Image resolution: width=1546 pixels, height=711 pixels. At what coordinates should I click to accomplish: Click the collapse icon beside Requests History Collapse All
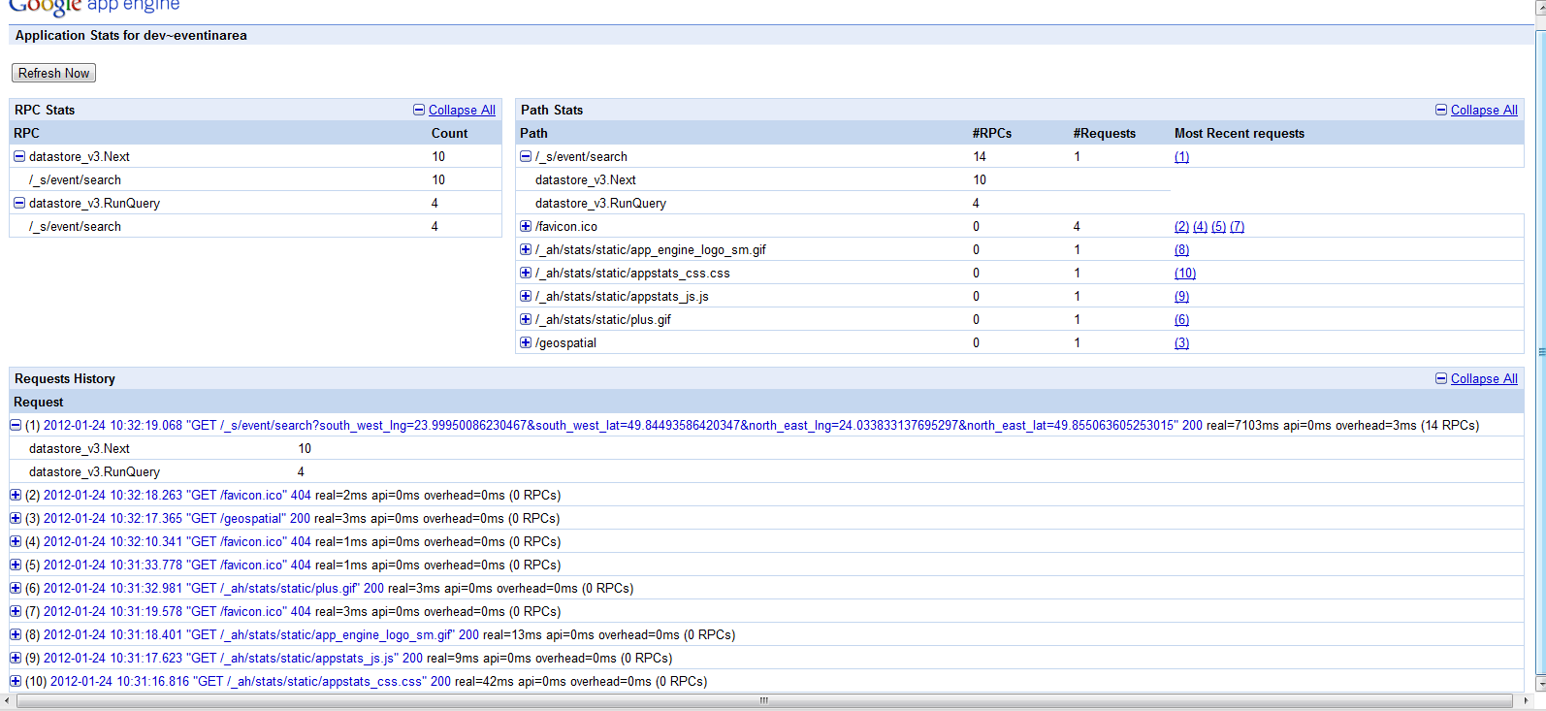[1441, 378]
